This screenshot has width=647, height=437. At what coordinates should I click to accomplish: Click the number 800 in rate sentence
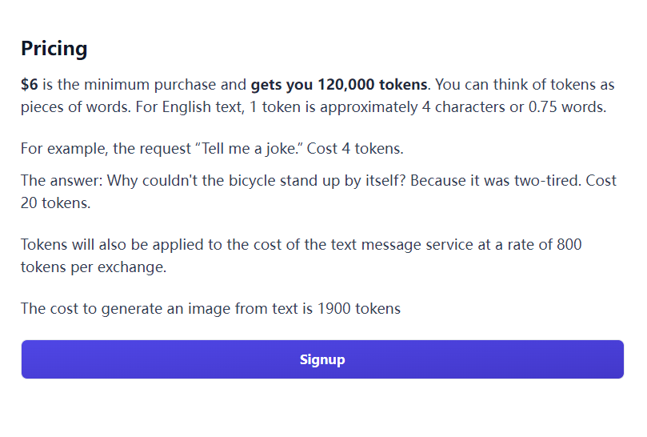click(x=569, y=245)
